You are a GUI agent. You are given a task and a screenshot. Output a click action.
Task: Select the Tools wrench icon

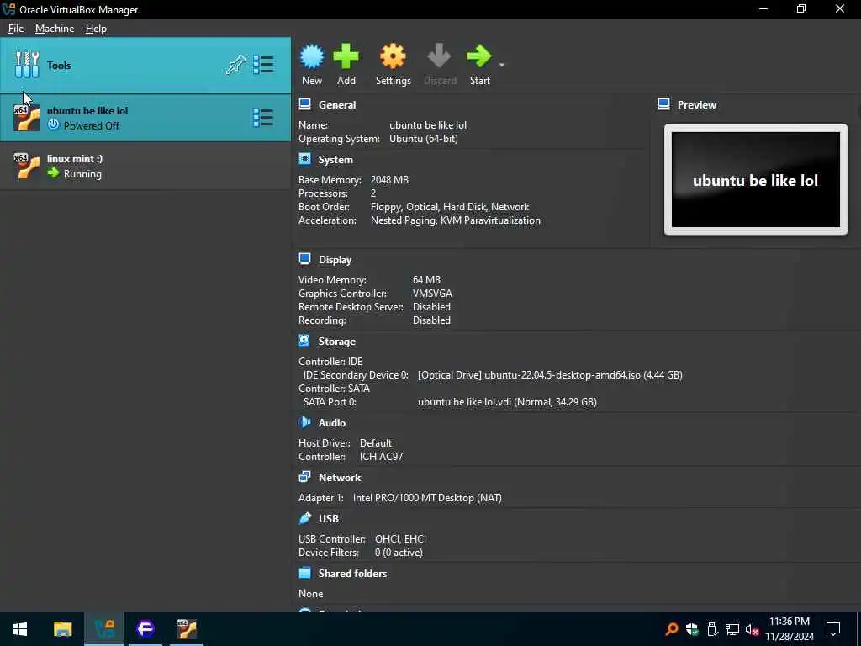(27, 65)
